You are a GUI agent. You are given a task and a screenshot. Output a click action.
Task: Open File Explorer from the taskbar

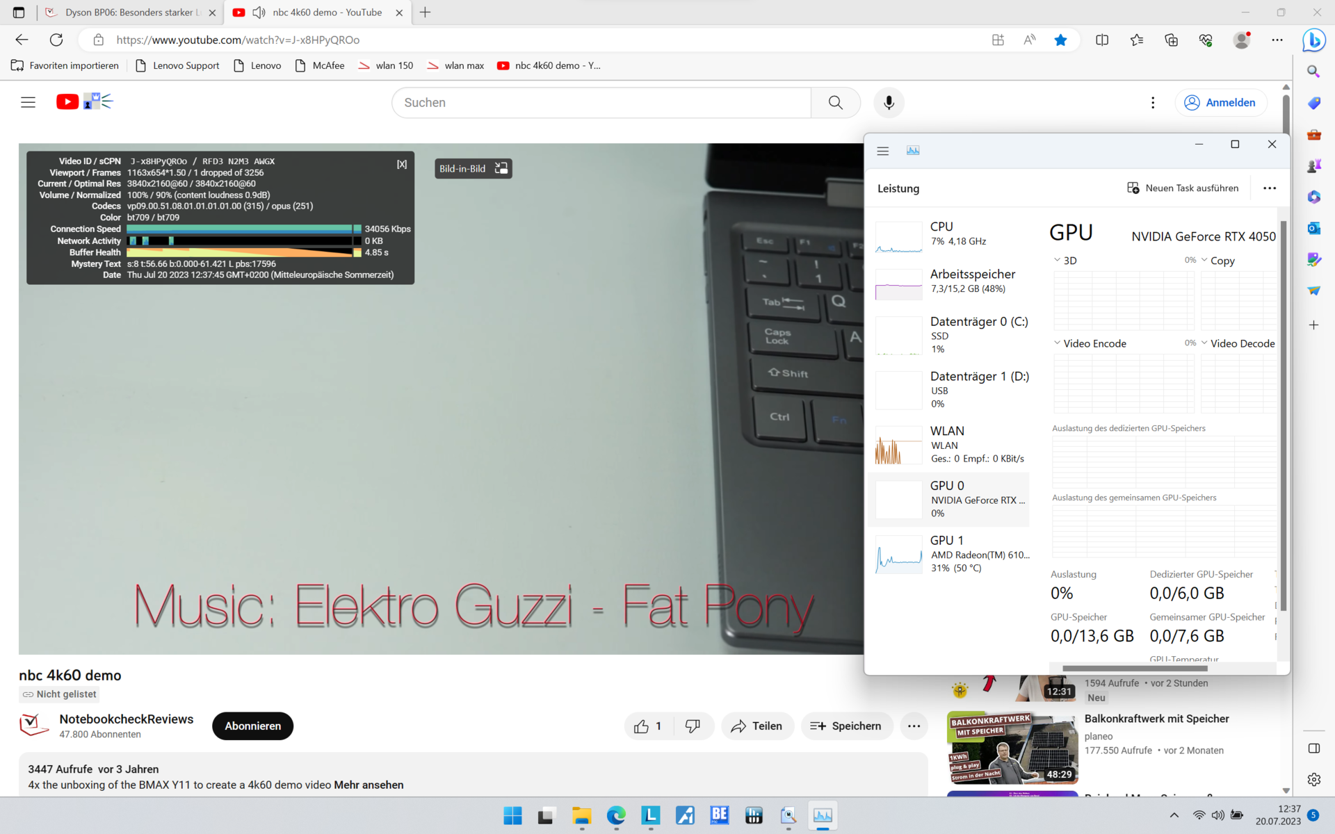(x=581, y=816)
